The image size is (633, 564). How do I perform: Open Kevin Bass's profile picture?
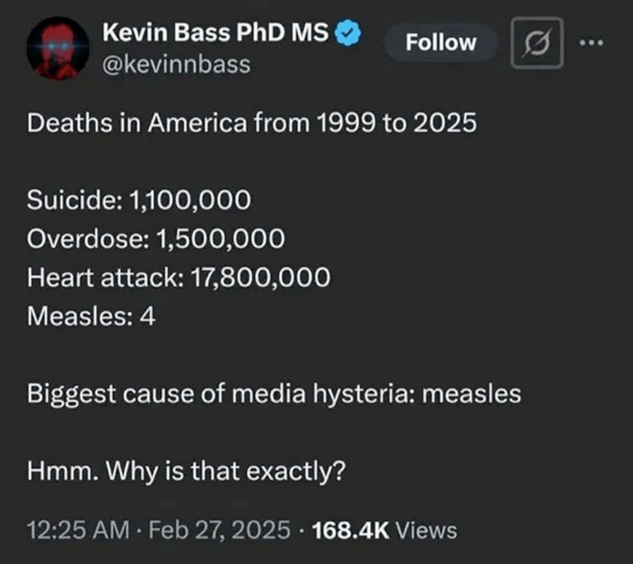click(x=58, y=48)
